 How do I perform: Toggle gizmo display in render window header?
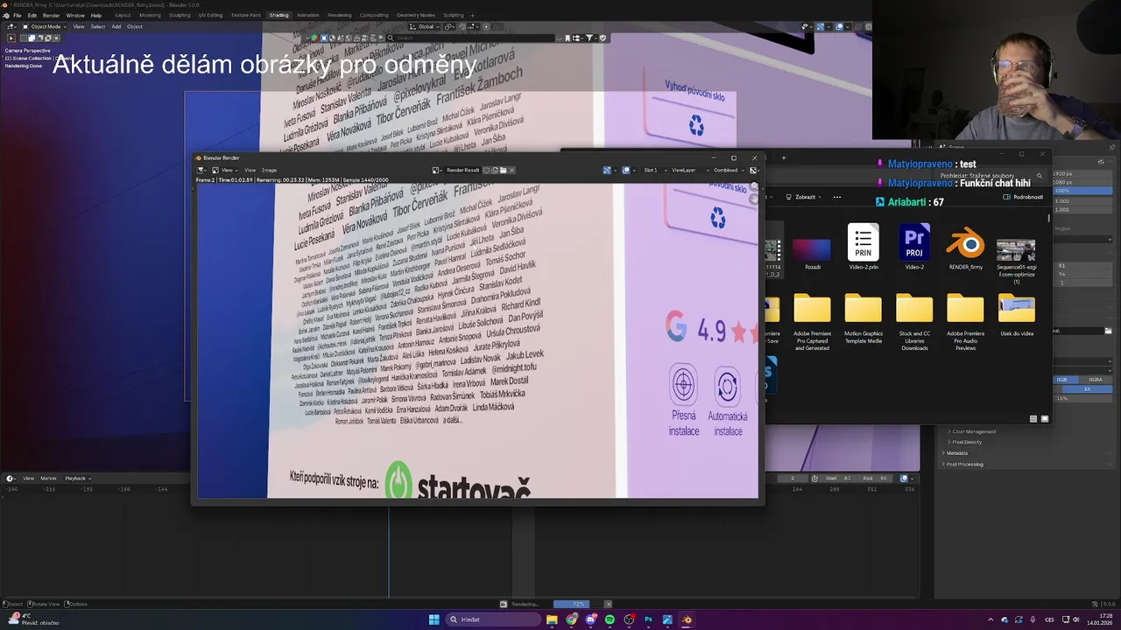tap(608, 170)
